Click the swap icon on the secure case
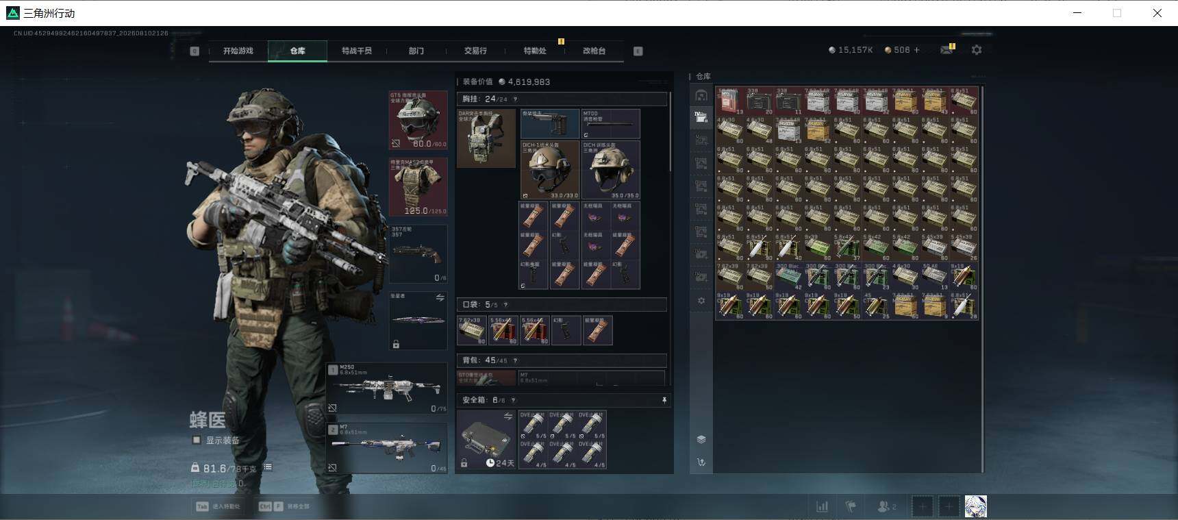Viewport: 1178px width, 520px height. pos(508,417)
